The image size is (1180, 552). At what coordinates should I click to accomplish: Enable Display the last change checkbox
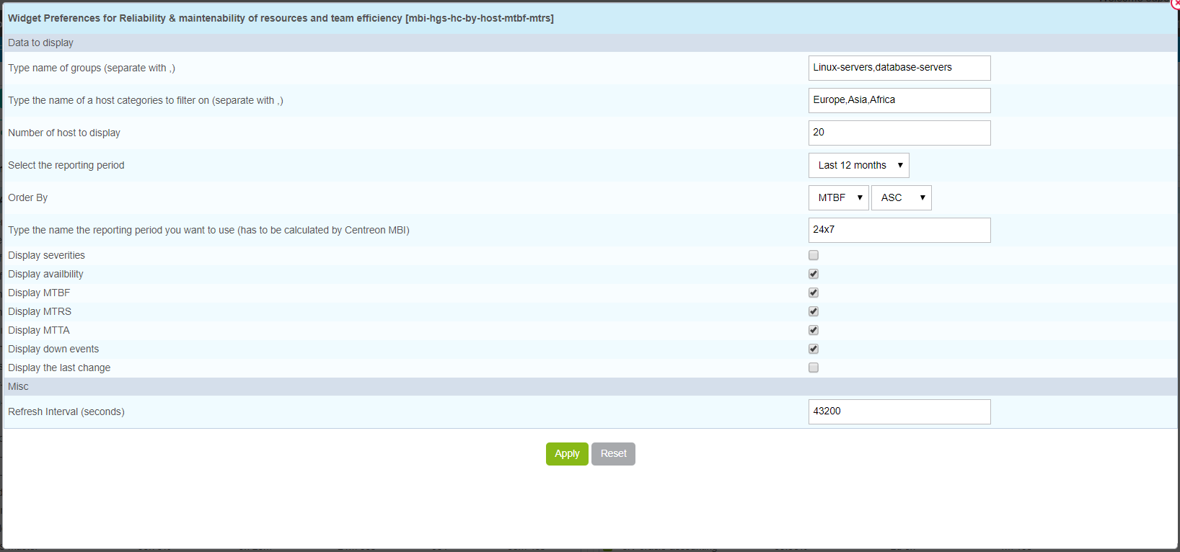pos(814,368)
